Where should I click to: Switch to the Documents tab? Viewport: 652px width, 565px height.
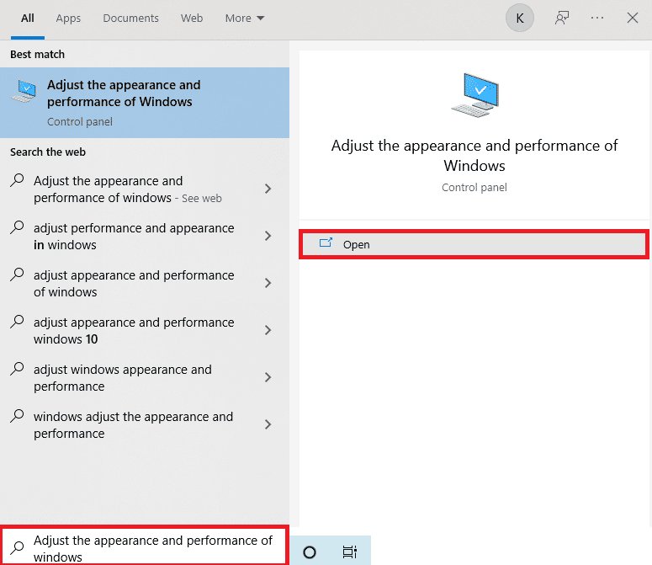coord(130,18)
